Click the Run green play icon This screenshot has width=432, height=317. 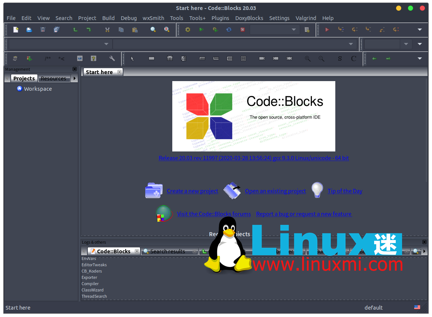click(x=202, y=30)
